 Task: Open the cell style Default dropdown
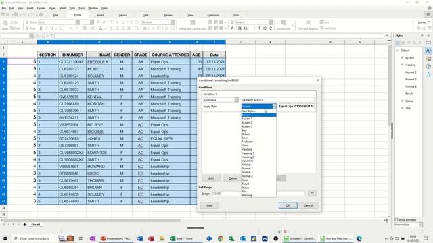[271, 22]
